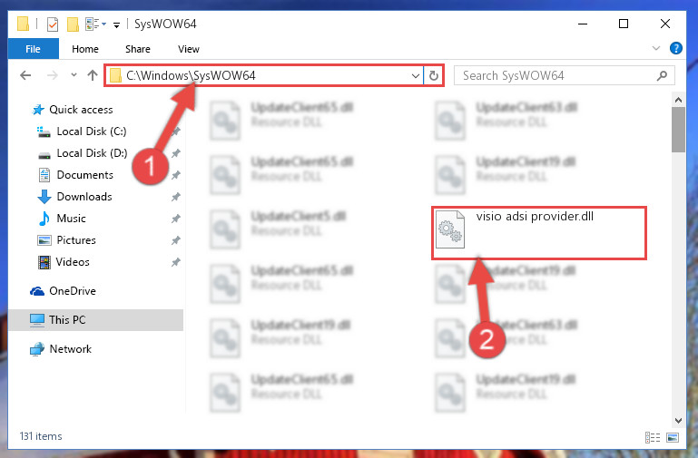Select Downloads in navigation pane

coord(84,197)
